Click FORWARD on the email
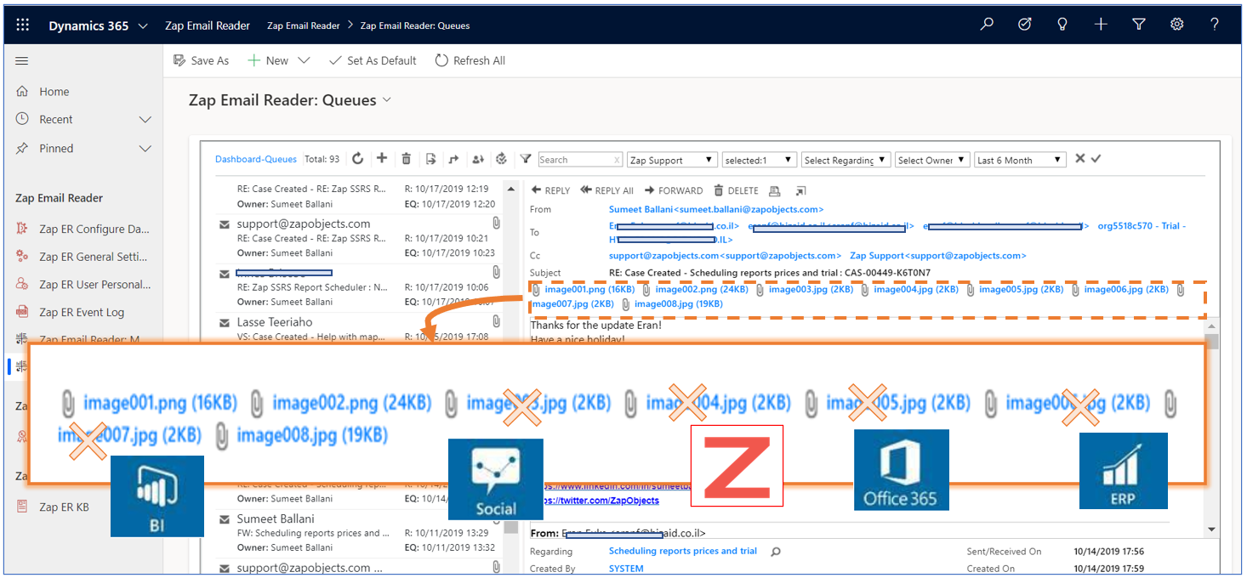Image resolution: width=1247 pixels, height=578 pixels. coord(674,190)
